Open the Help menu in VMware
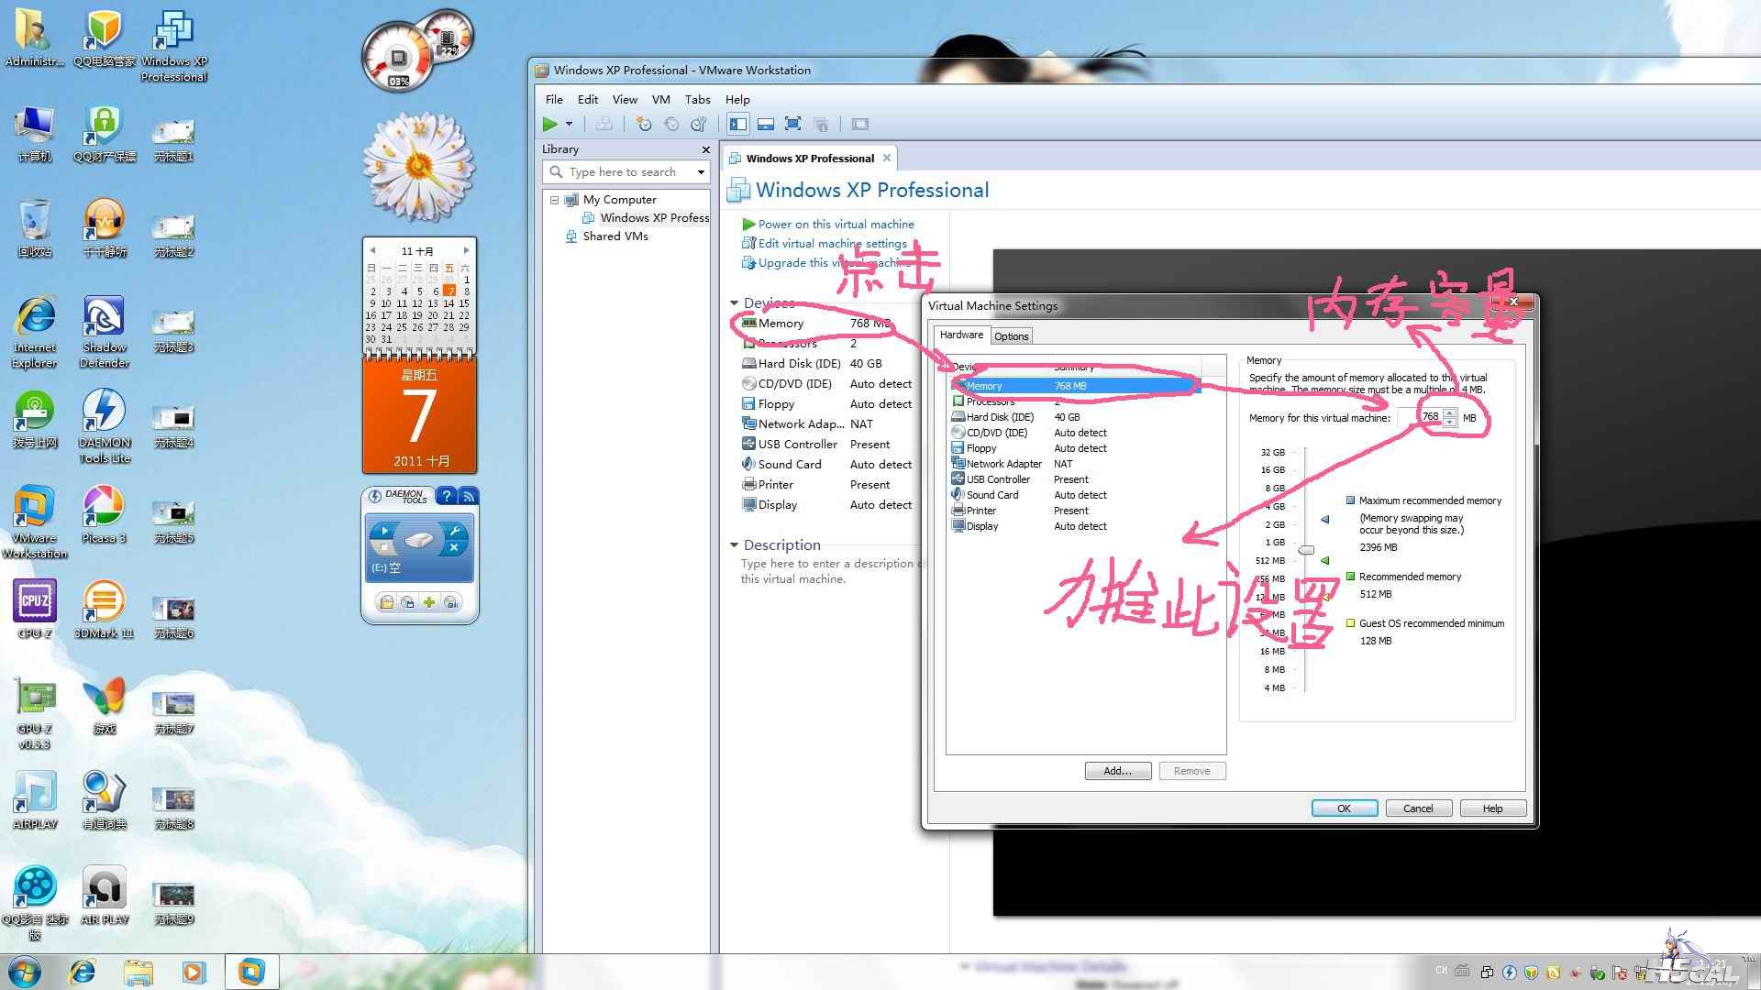The image size is (1761, 990). pyautogui.click(x=737, y=99)
